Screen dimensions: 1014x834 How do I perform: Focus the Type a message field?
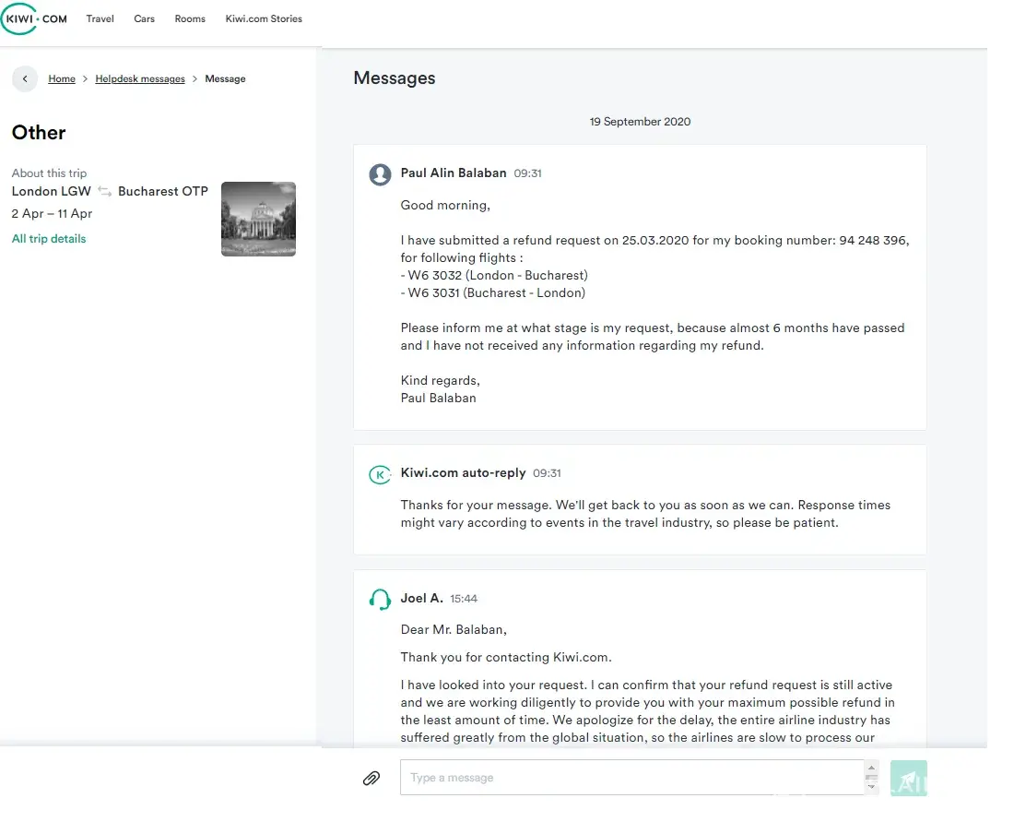coord(631,778)
